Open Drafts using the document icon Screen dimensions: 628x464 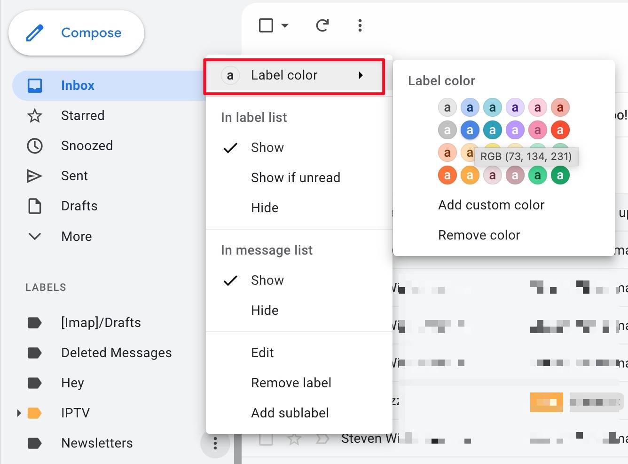coord(35,206)
